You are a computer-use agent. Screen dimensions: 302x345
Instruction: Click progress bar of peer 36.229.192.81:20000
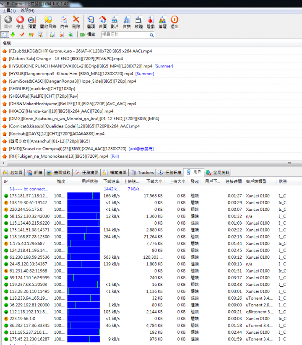83,305
